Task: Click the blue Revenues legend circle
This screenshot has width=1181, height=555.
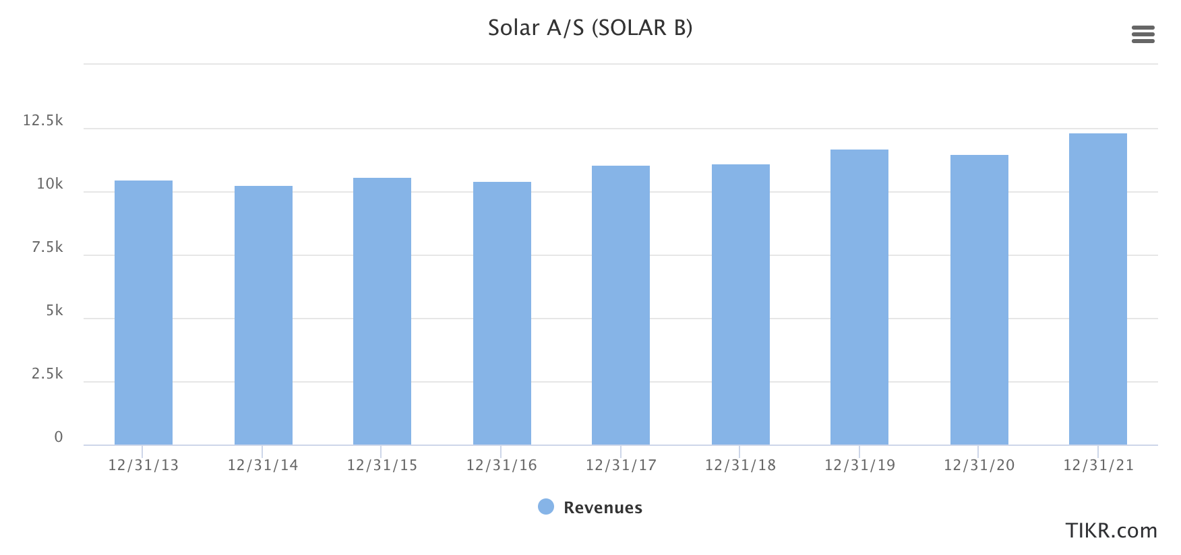Action: (x=546, y=507)
